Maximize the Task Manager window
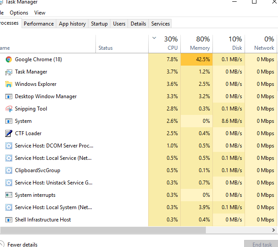 [254, 2]
